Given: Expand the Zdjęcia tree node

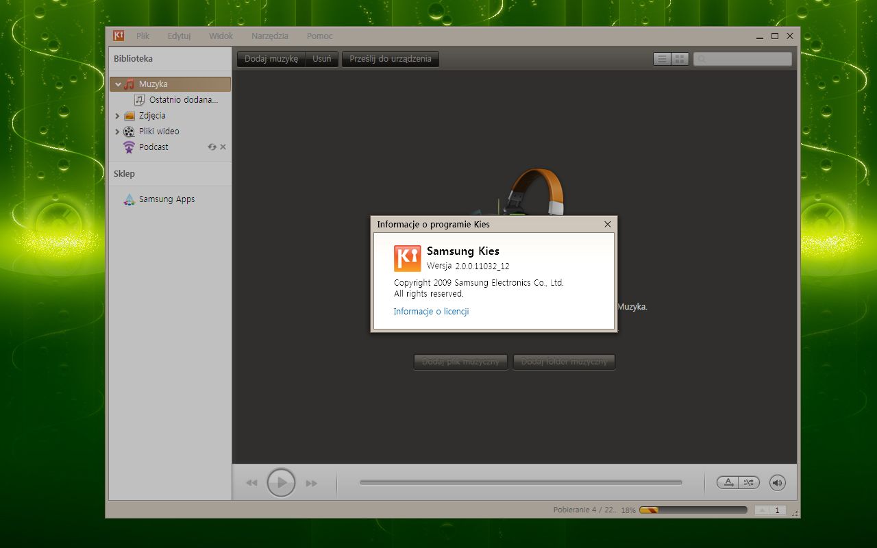Looking at the screenshot, I should point(117,116).
